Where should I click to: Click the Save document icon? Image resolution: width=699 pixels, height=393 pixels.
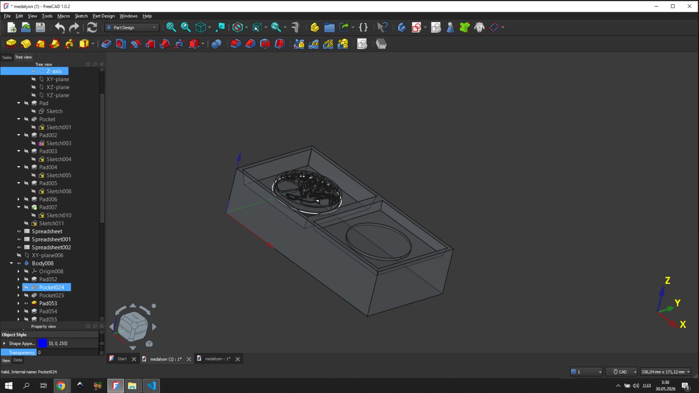40,28
